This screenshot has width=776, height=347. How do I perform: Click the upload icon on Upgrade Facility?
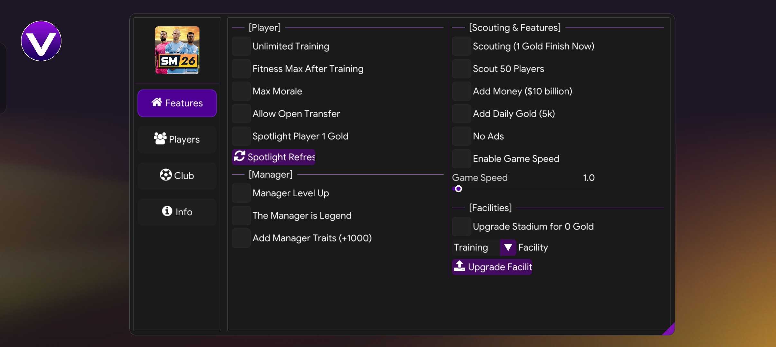pyautogui.click(x=459, y=266)
